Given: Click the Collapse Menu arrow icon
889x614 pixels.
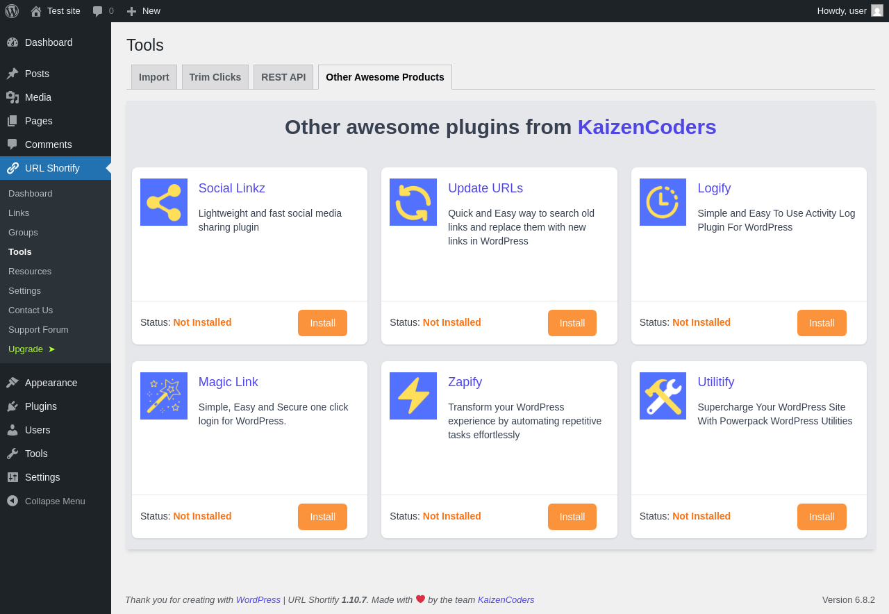Looking at the screenshot, I should 13,501.
